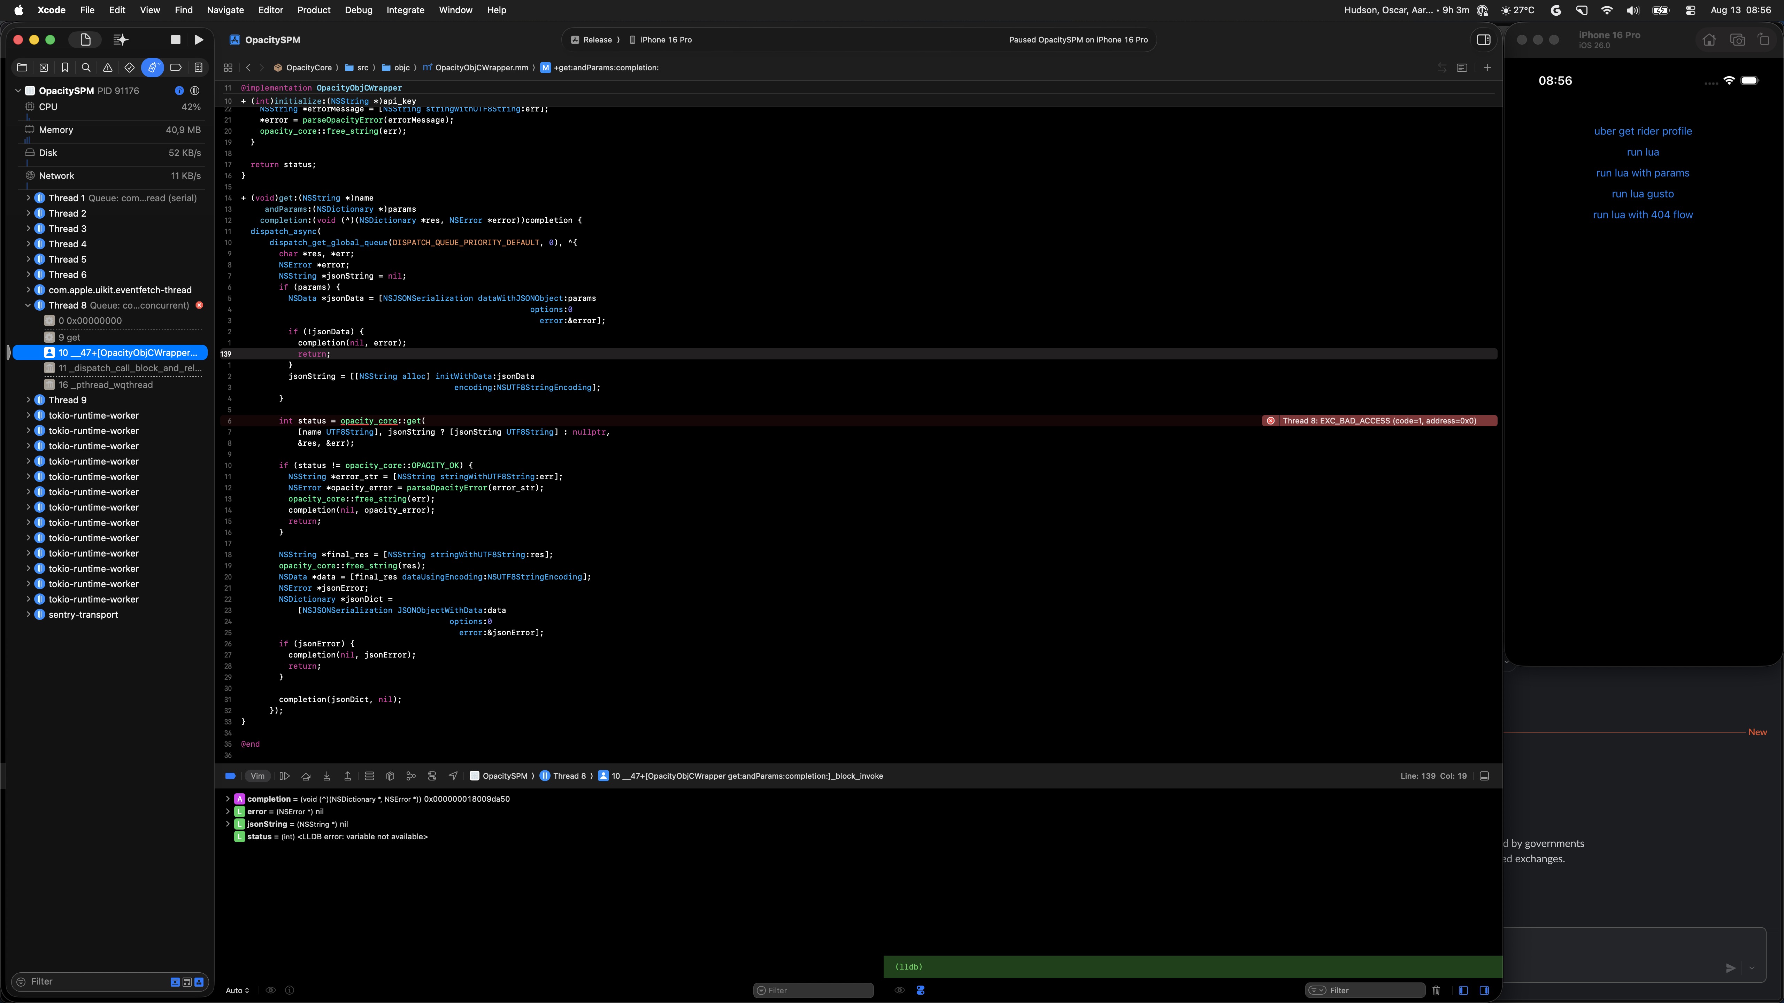Open the Product menu

(x=314, y=10)
